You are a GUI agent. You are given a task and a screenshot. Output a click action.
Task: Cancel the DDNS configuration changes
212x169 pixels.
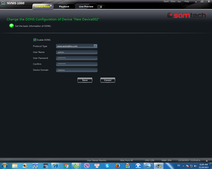click(108, 80)
